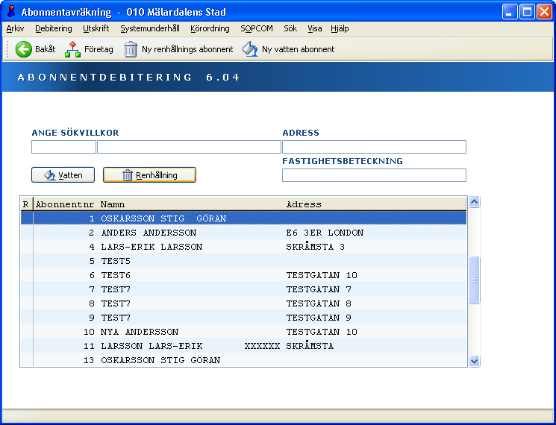Open the Arkiv menu

click(15, 28)
